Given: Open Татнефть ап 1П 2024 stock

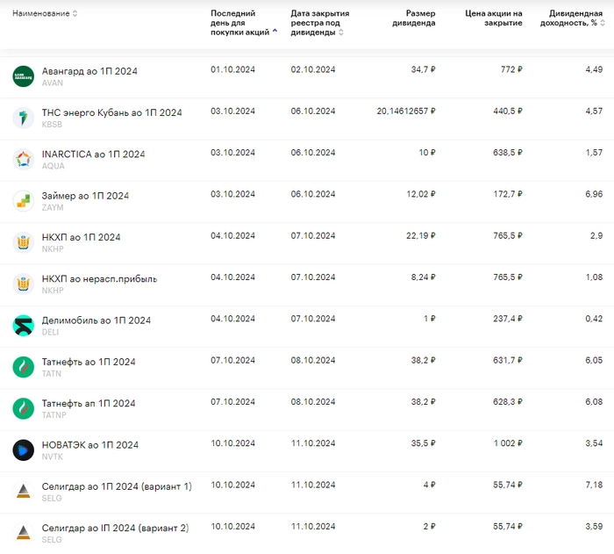Looking at the screenshot, I should tap(89, 404).
